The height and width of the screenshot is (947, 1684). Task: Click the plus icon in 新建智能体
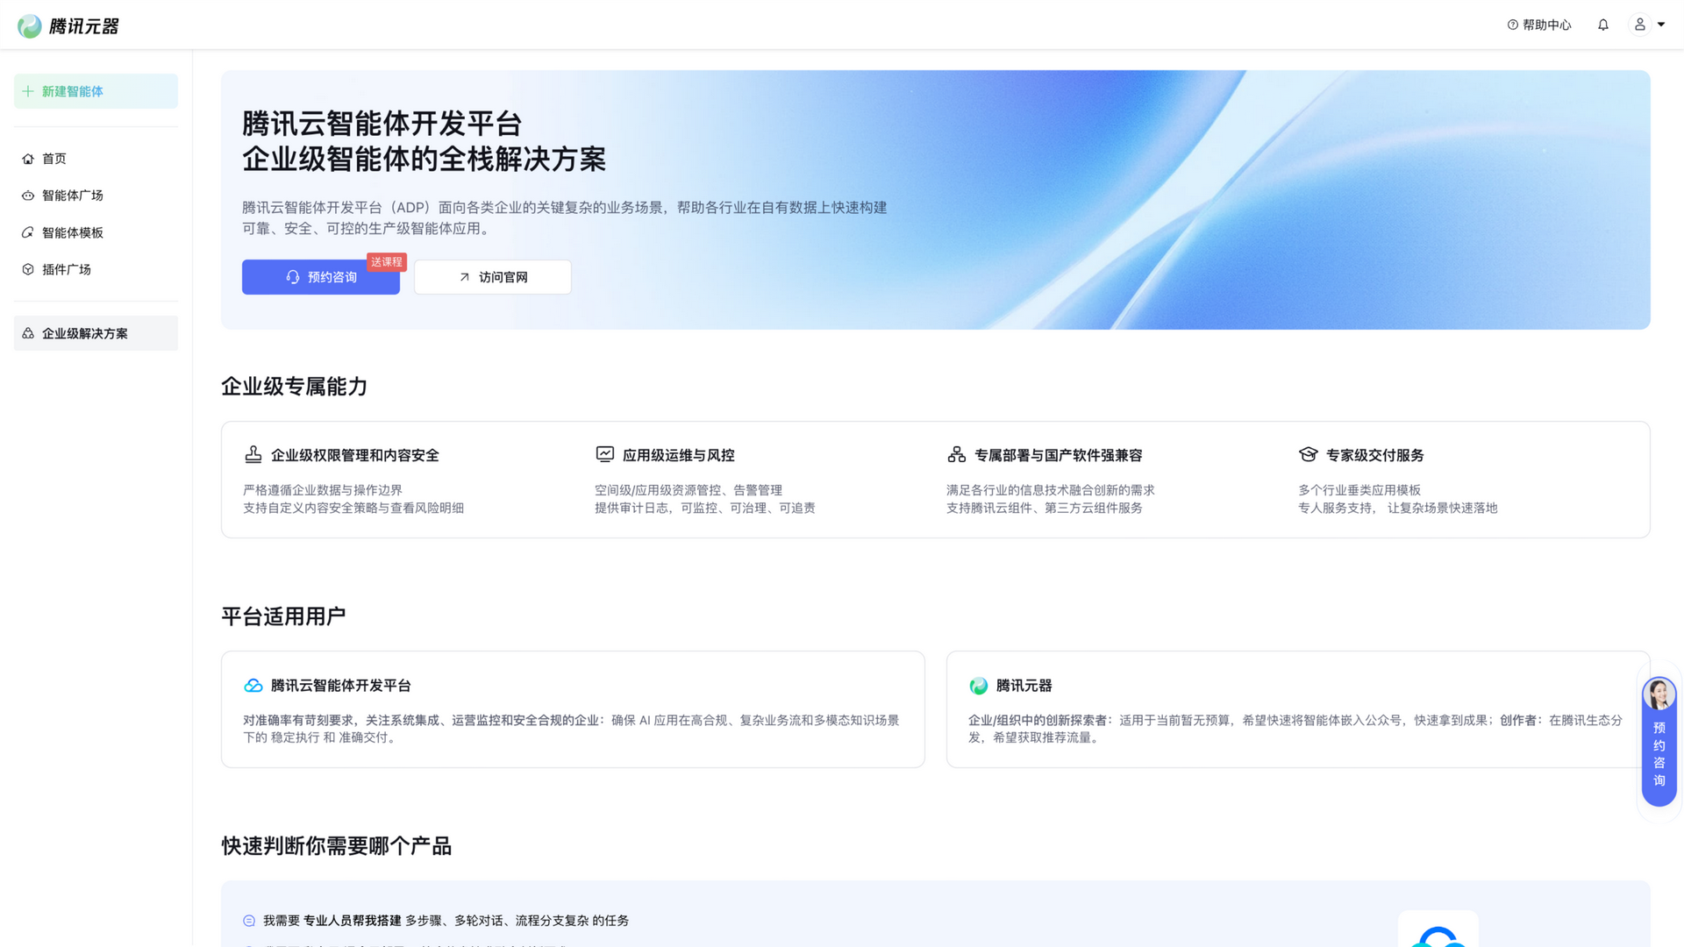(28, 91)
